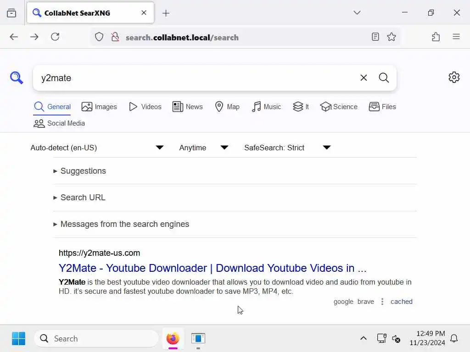
Task: Open Firefox View recent browsing
Action: (x=11, y=13)
